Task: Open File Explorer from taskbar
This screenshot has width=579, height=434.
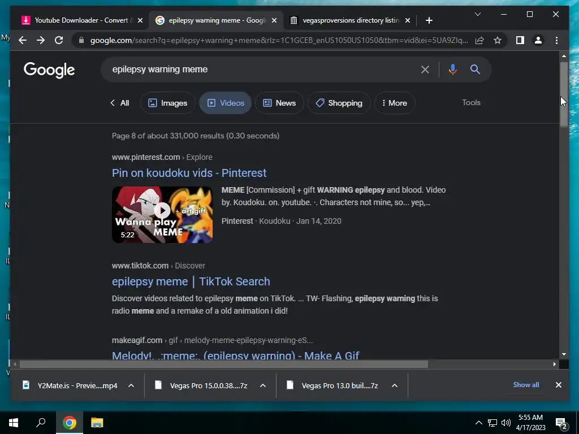Action: (x=97, y=423)
